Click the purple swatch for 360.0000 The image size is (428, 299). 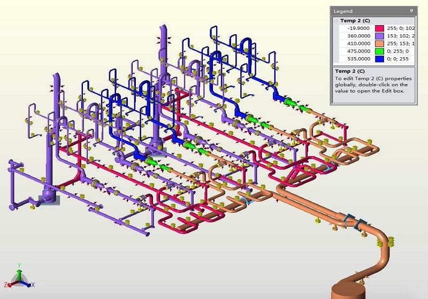(380, 36)
